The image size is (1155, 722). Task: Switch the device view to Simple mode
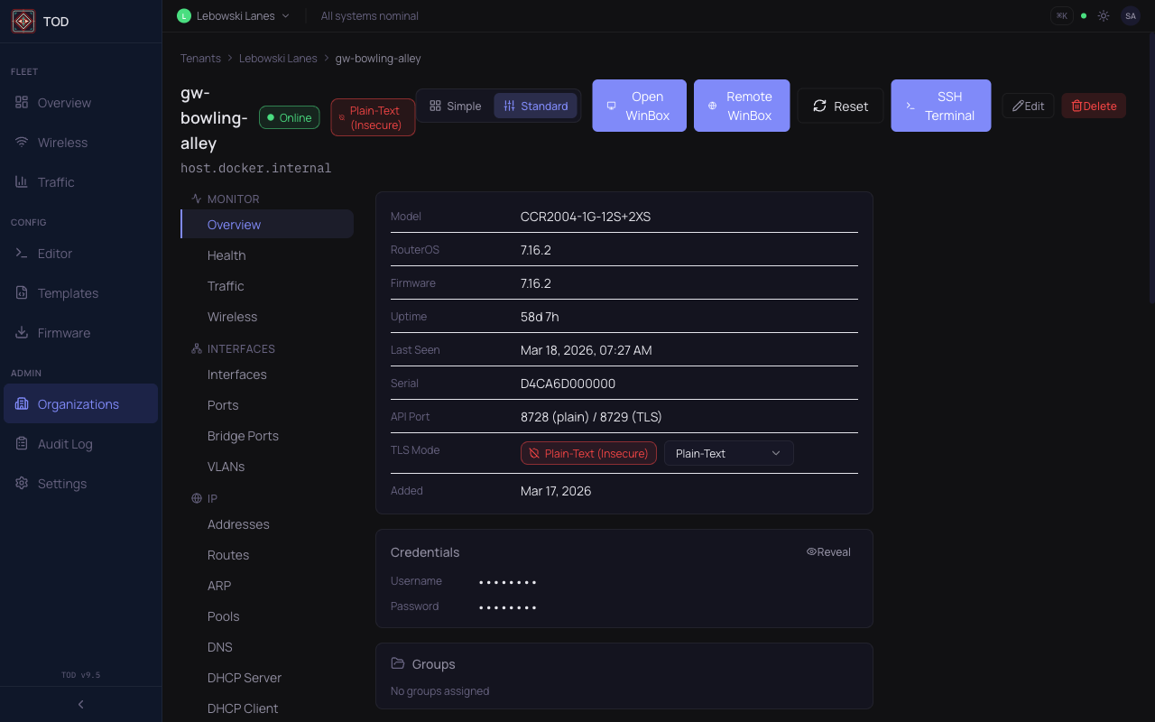click(x=455, y=106)
